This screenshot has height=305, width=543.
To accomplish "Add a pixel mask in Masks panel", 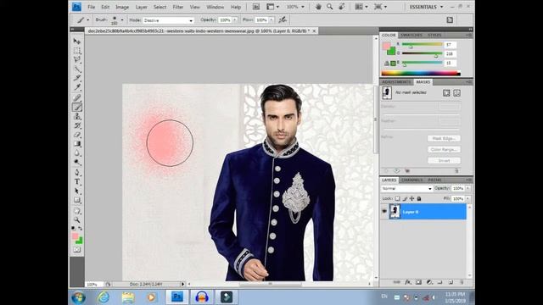I will tap(446, 92).
